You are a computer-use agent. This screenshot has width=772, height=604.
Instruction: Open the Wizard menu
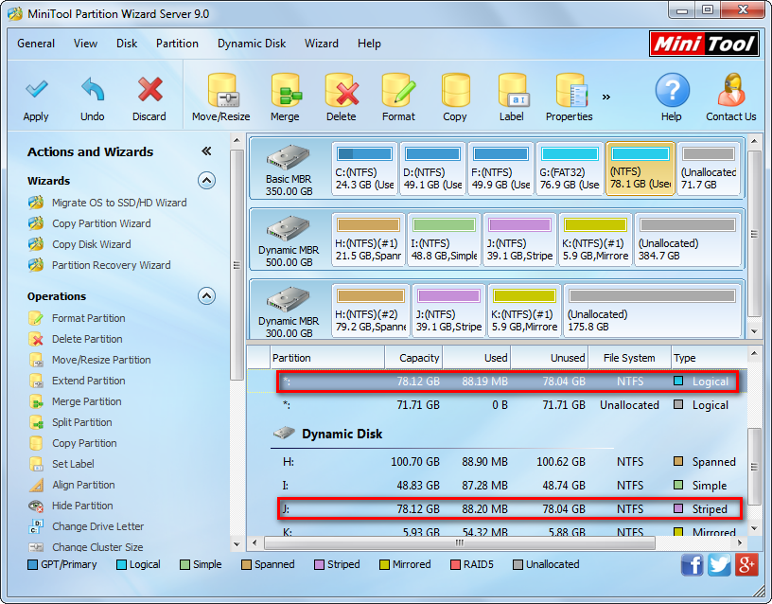(x=322, y=44)
